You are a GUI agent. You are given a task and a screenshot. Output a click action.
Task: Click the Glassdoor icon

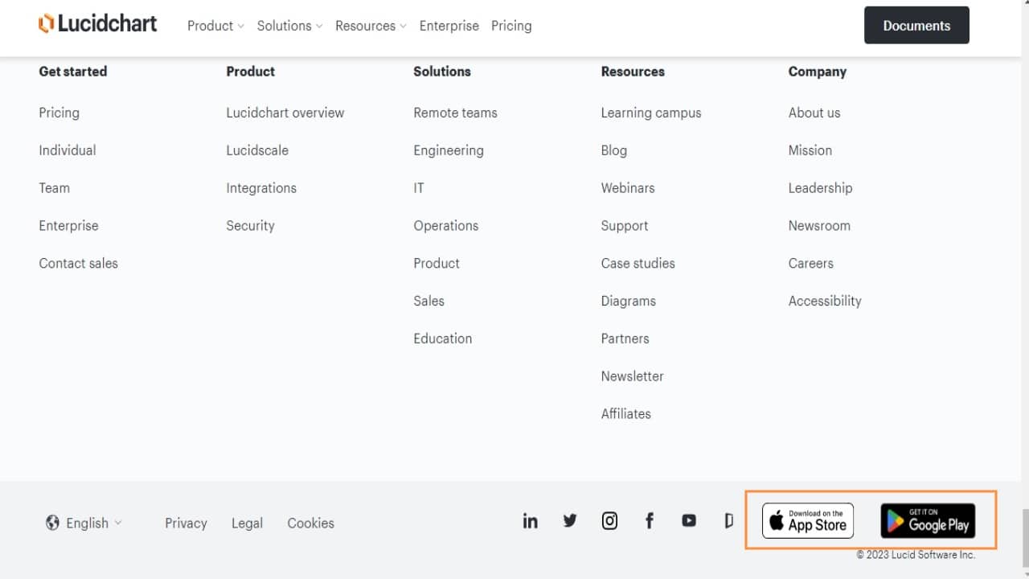click(728, 521)
